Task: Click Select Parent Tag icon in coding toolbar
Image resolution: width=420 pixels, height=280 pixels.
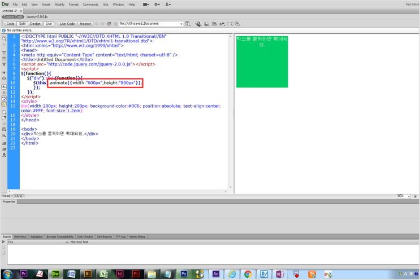Action: (4, 73)
